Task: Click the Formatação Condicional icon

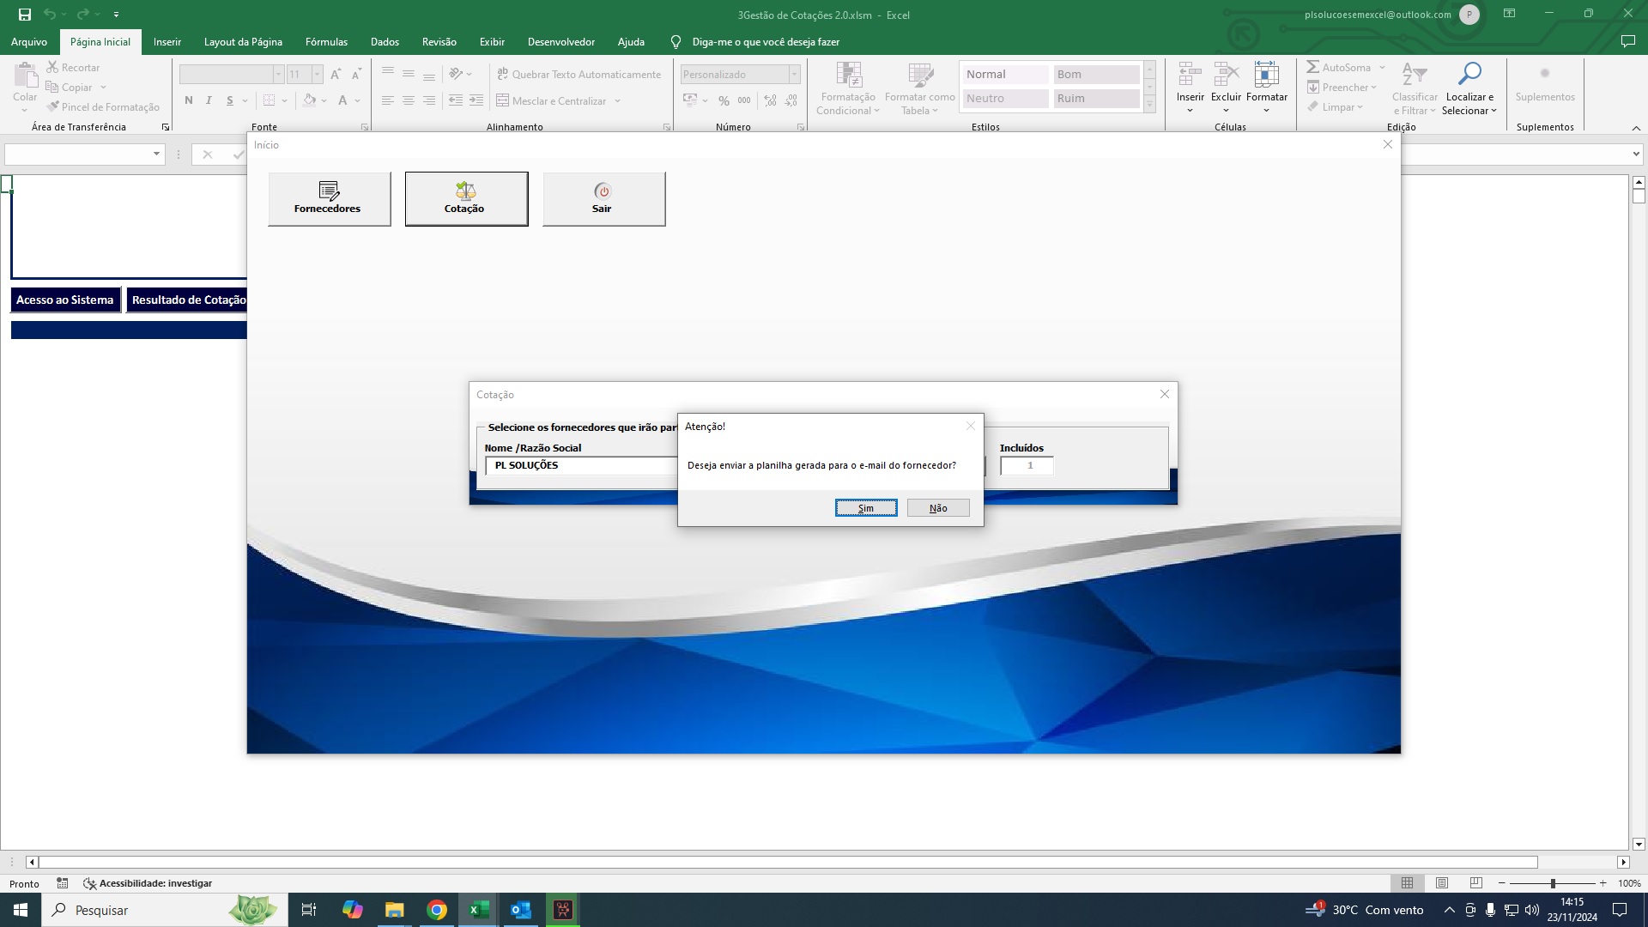Action: pyautogui.click(x=848, y=76)
